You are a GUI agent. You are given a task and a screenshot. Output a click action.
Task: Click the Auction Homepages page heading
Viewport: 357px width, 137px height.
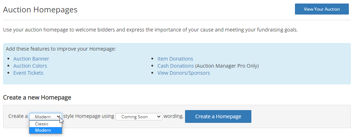point(40,10)
